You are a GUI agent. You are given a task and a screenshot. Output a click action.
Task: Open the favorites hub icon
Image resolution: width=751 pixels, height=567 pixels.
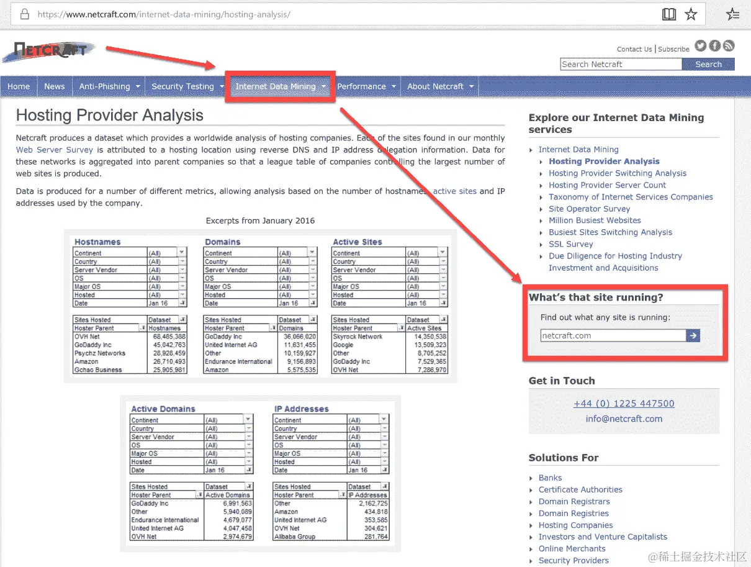[733, 14]
